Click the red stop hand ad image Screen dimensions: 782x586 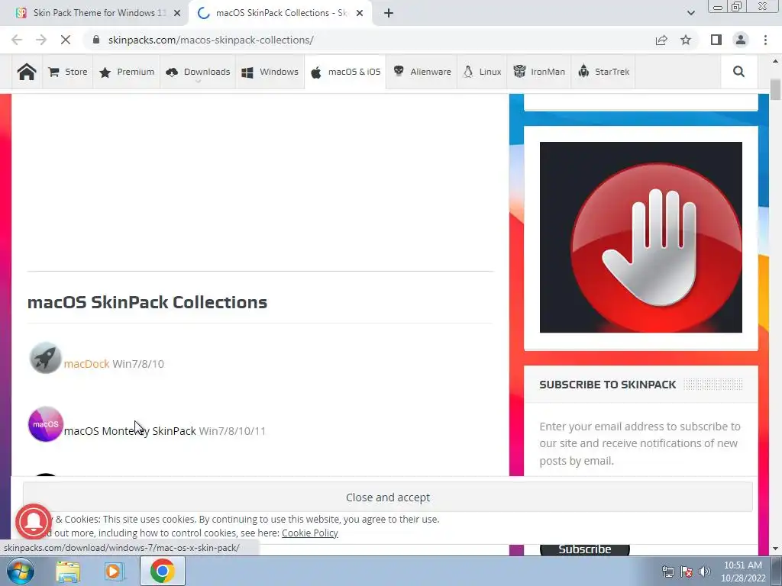(x=641, y=237)
